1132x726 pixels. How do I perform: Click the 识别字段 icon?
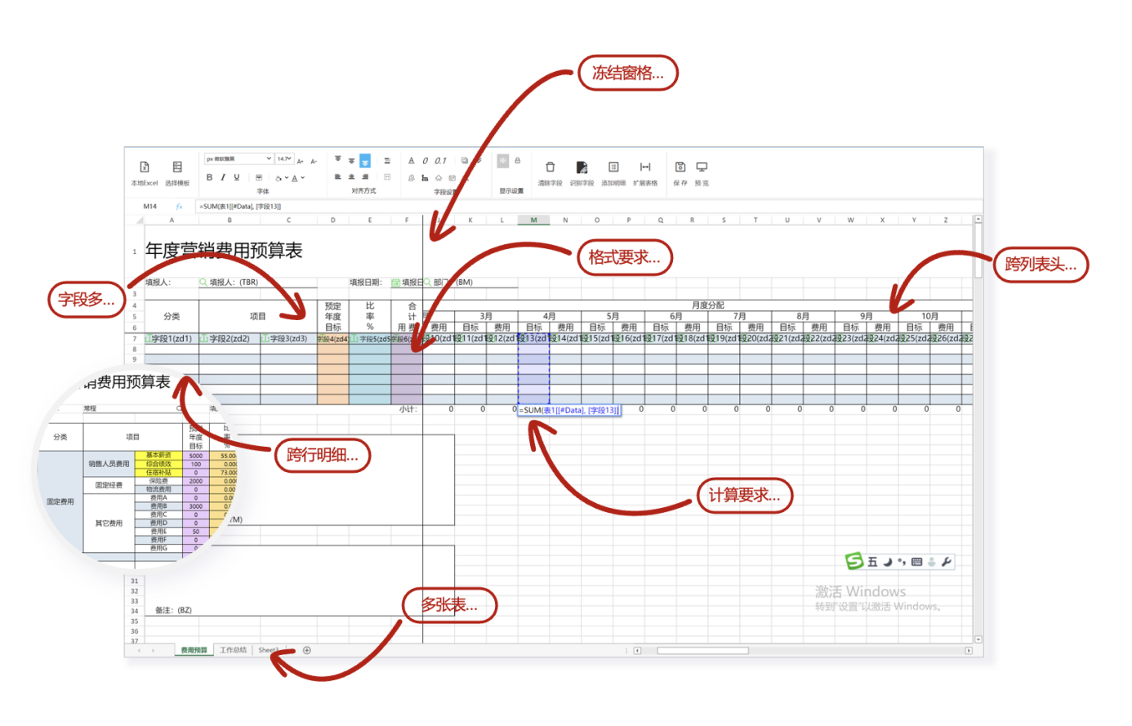[582, 167]
